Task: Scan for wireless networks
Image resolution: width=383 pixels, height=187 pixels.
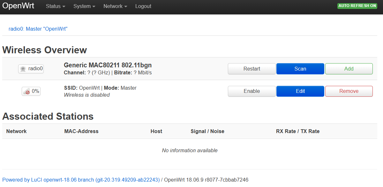Action: click(300, 69)
